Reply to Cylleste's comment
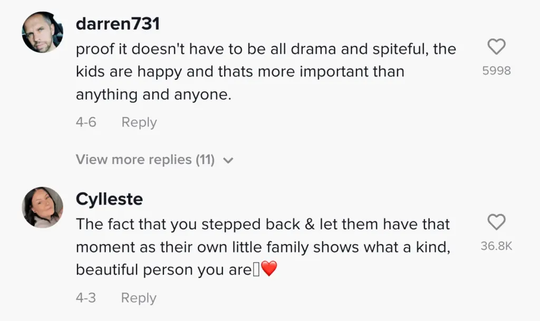540x321 pixels. click(139, 298)
